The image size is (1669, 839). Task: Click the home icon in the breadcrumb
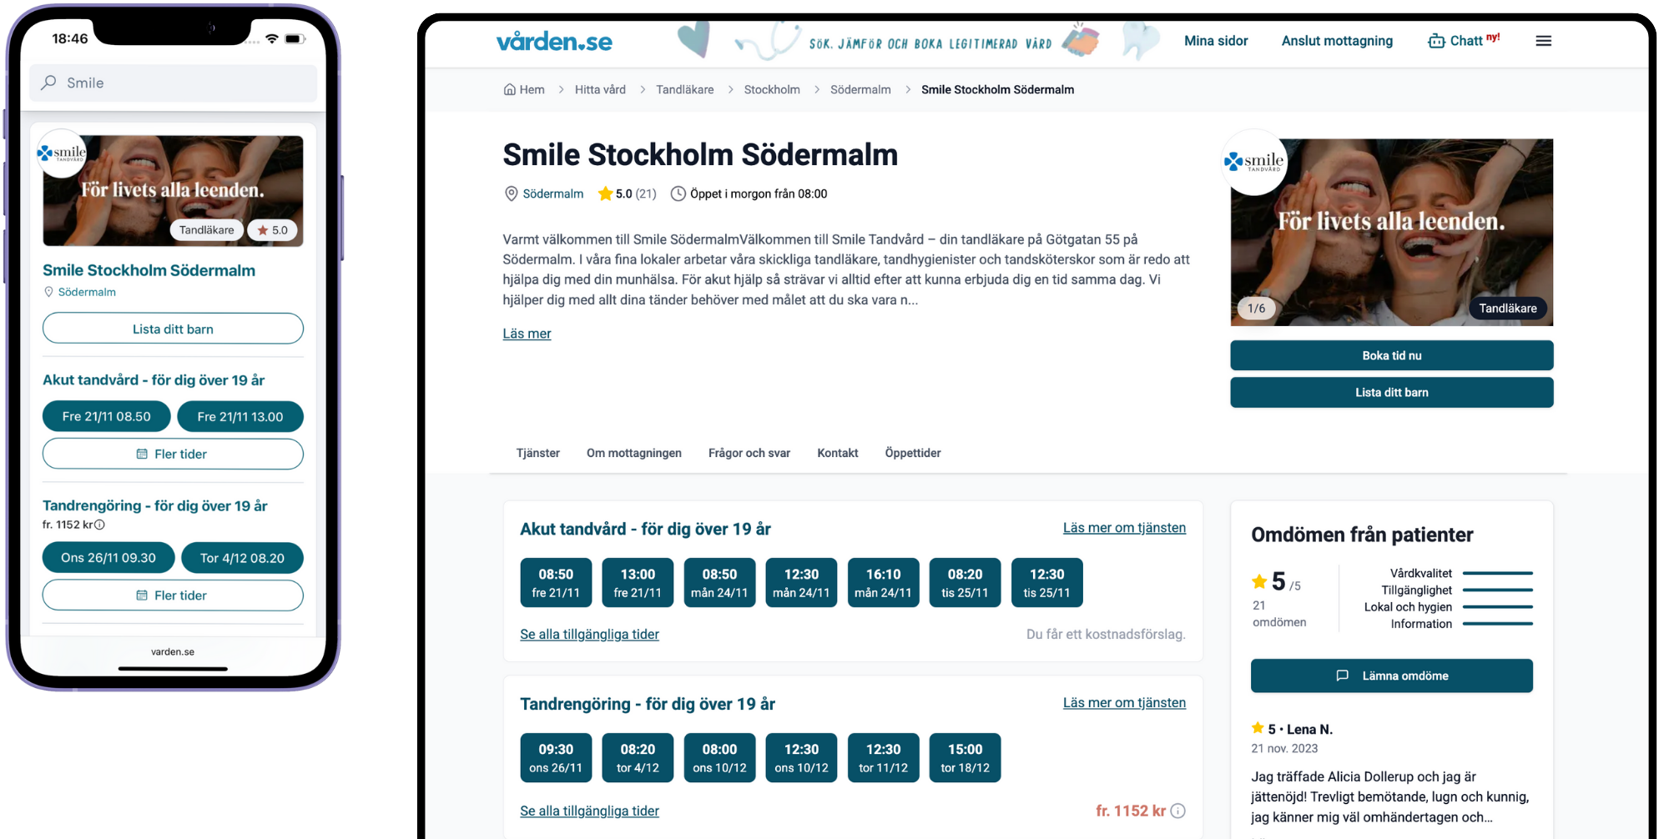pos(509,89)
